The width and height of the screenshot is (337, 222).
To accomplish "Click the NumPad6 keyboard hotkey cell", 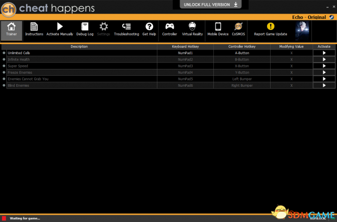I will (x=185, y=85).
